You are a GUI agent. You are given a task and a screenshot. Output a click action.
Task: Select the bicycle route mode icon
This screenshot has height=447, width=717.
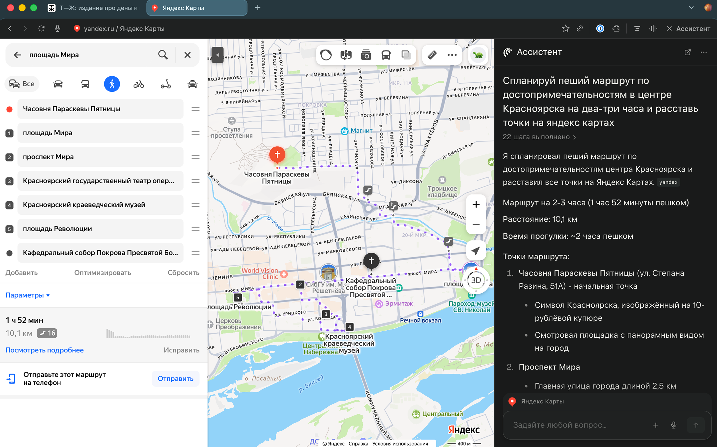pyautogui.click(x=138, y=84)
